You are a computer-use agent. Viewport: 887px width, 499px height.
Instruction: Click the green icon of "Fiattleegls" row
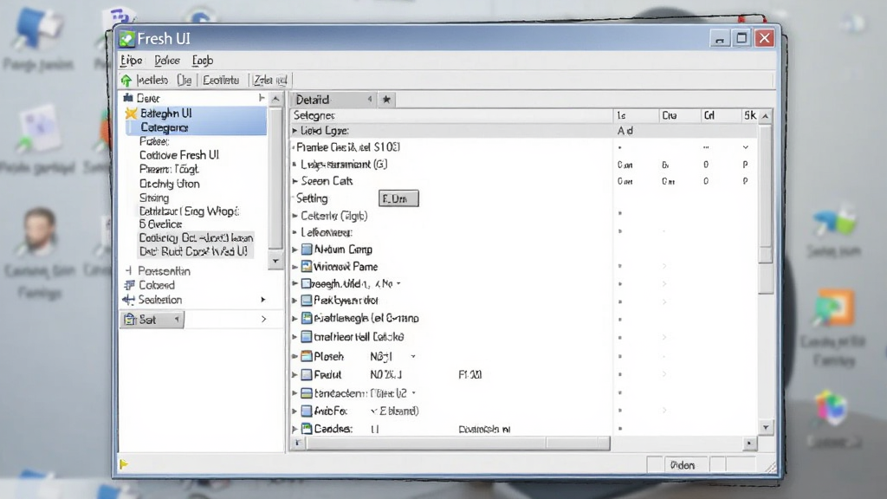tap(307, 318)
